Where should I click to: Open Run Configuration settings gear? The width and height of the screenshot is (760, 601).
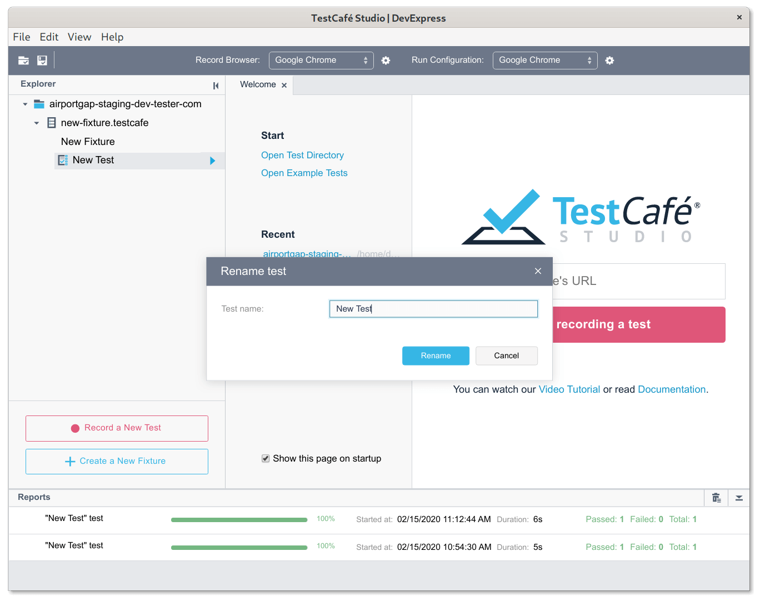(x=609, y=61)
